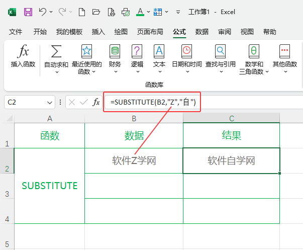Open the 逻辑 functions library
Screen dimensions: 303x250
coord(137,59)
